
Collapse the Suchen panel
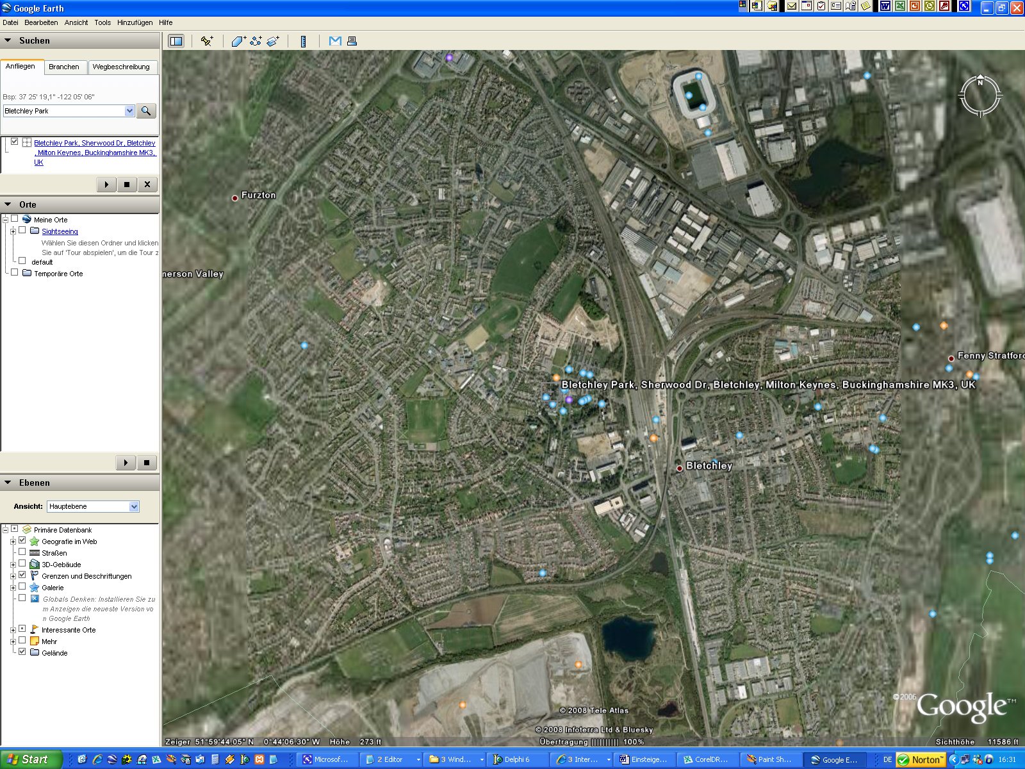[8, 40]
